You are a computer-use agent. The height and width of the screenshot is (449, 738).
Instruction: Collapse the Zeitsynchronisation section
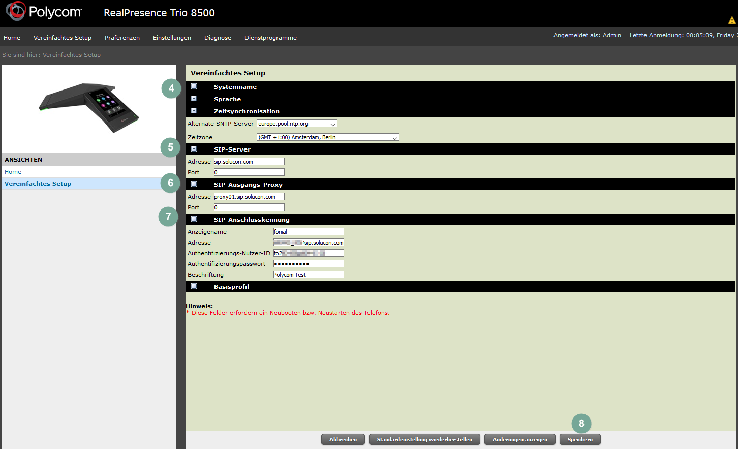(x=194, y=111)
